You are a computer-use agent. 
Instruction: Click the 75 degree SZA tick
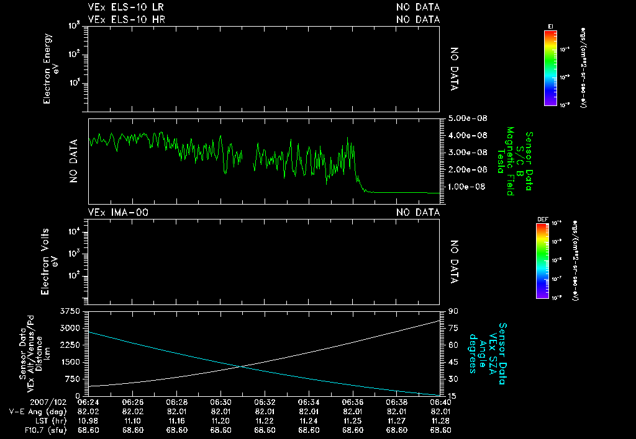click(453, 328)
